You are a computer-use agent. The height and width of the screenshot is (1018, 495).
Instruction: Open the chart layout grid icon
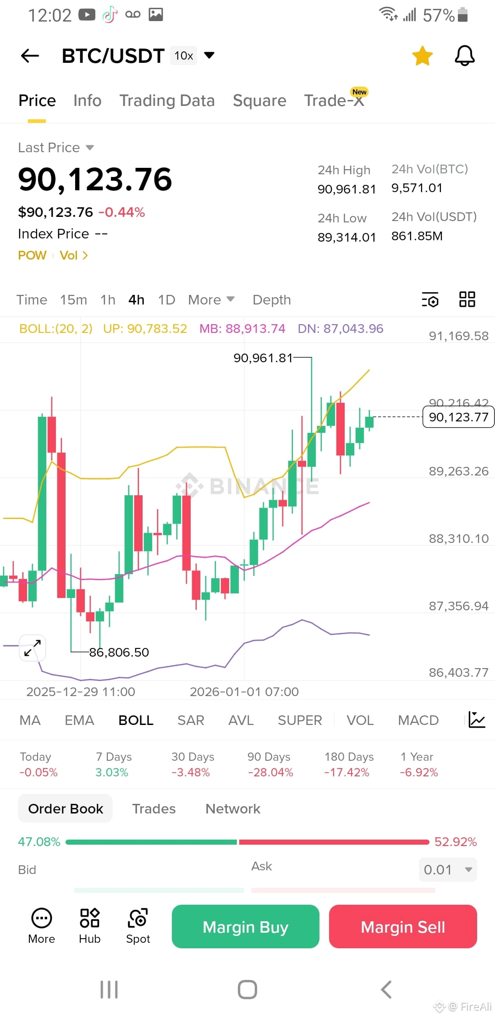point(467,299)
